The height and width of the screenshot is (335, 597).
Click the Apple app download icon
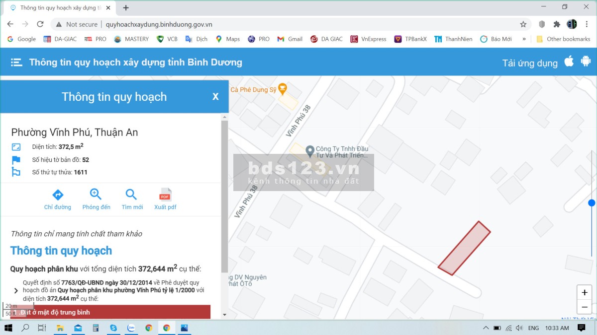[569, 62]
